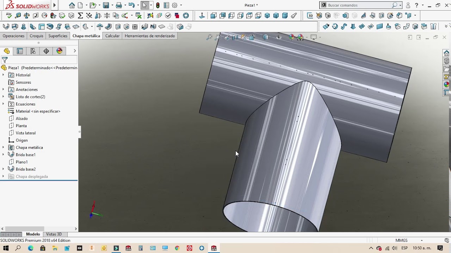This screenshot has width=451, height=253.
Task: Select Material <sin especificar> item
Action: pyautogui.click(x=38, y=111)
